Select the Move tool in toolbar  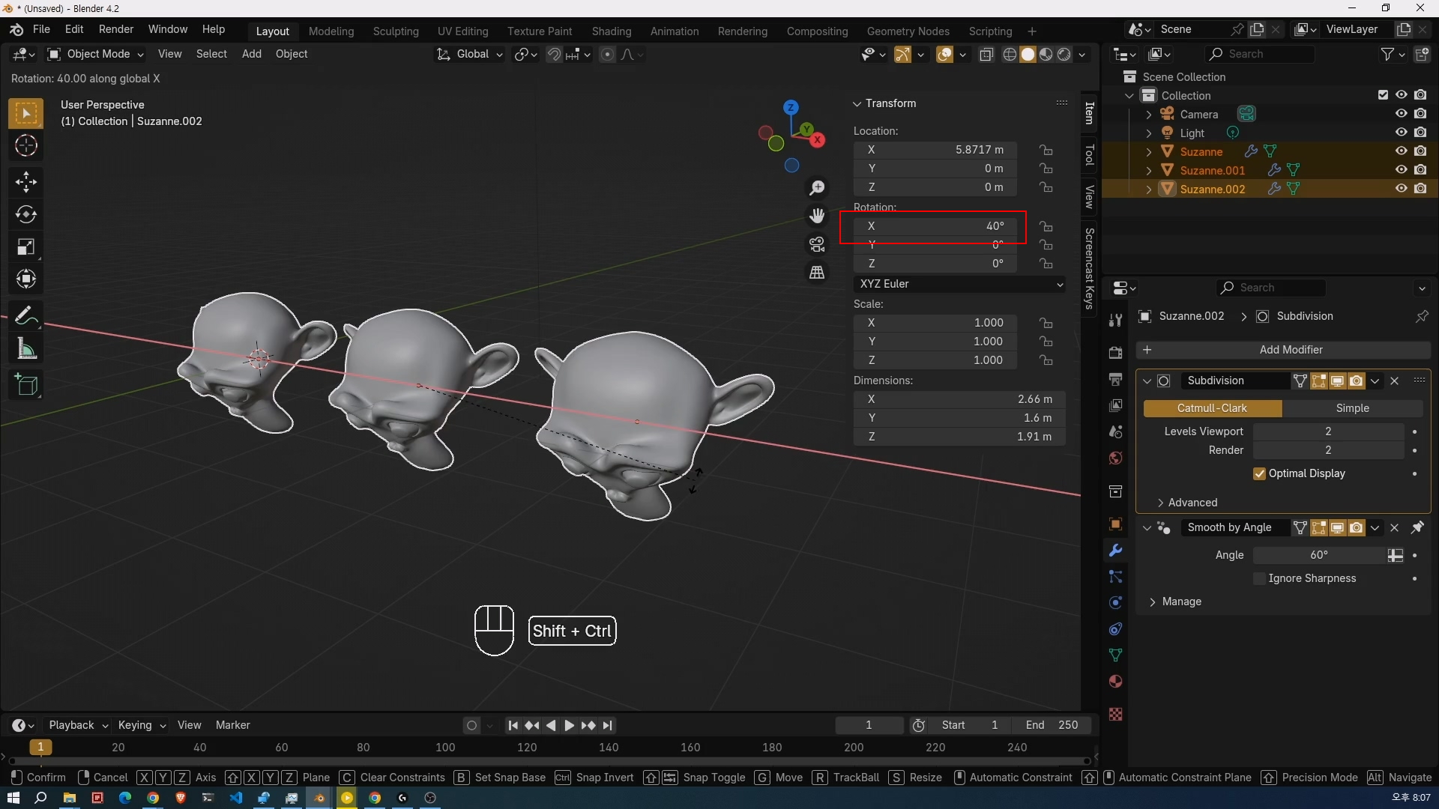point(26,182)
